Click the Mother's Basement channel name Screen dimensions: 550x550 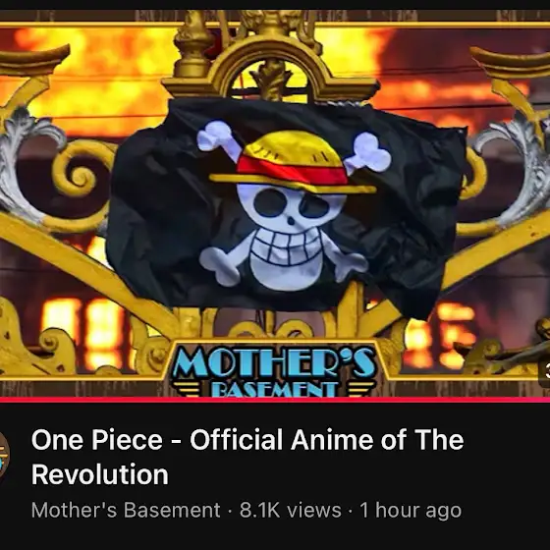126,510
